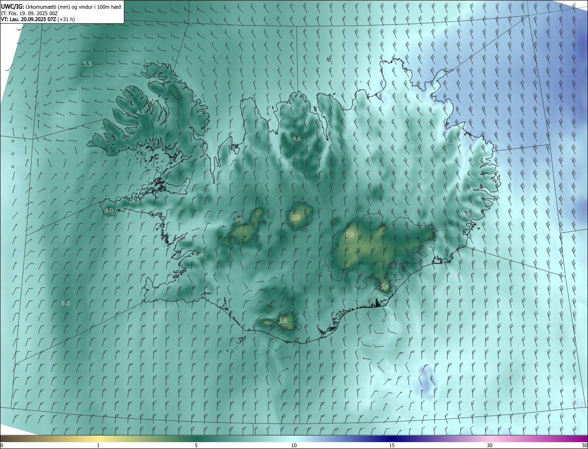Click the 5.5 value label over the northwestern sea
Viewport: 588px width, 449px height.
coord(87,63)
